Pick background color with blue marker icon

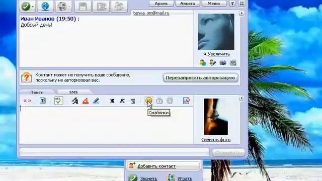pyautogui.click(x=96, y=101)
